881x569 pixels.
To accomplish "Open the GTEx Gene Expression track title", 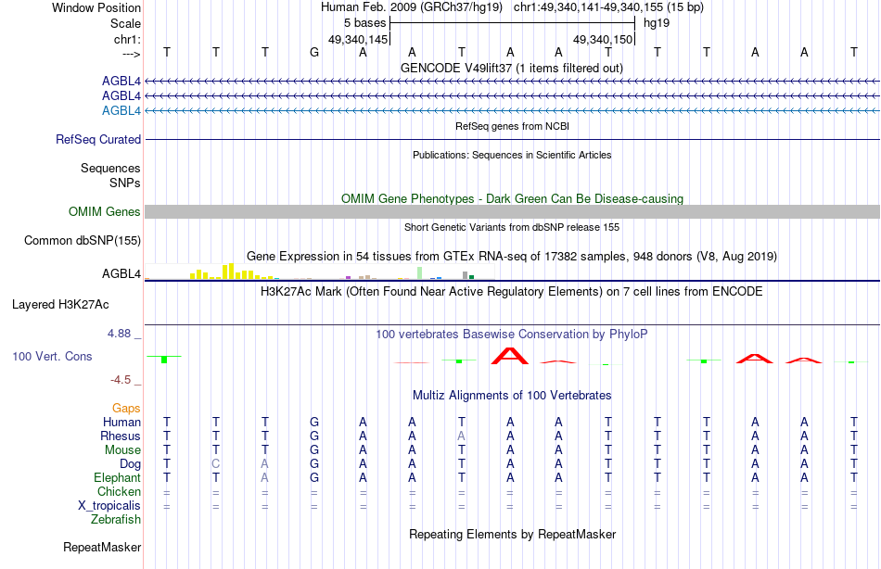I will point(512,256).
